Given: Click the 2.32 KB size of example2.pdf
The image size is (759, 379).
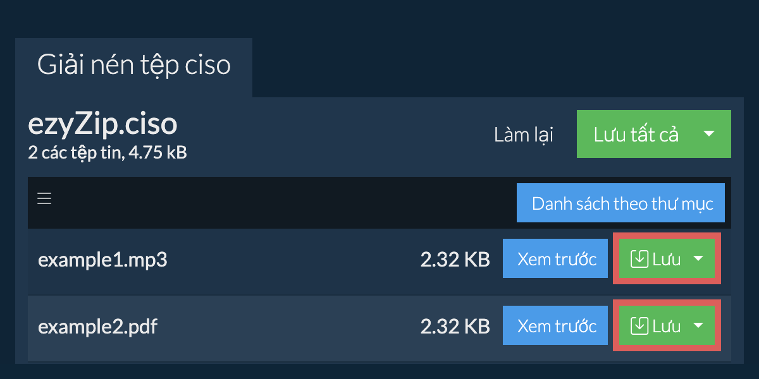Looking at the screenshot, I should [455, 327].
